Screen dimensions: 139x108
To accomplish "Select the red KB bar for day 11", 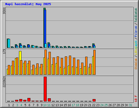I will point(49,100).
